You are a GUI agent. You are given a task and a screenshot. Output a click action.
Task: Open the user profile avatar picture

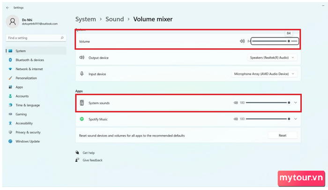13,22
